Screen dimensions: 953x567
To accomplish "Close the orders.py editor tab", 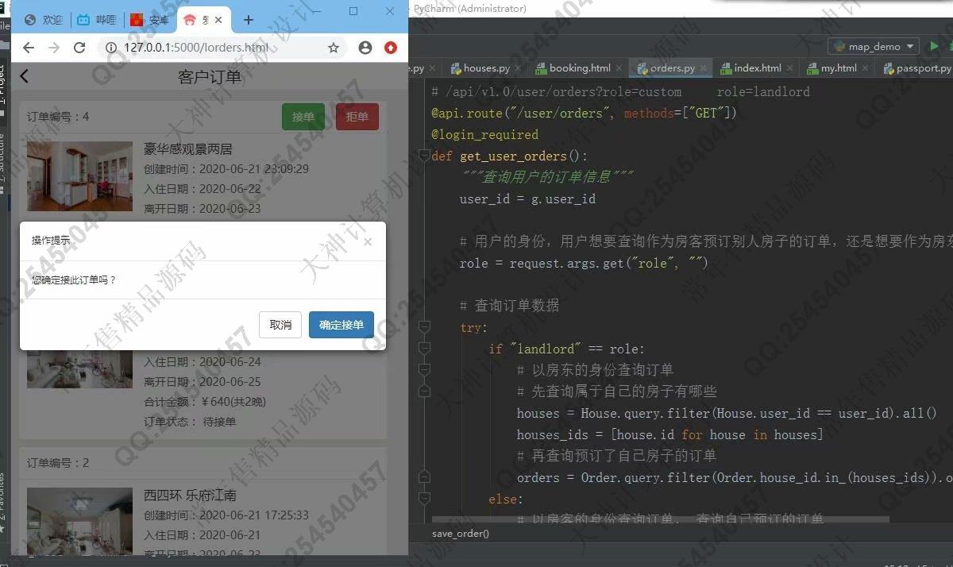I will [x=704, y=68].
